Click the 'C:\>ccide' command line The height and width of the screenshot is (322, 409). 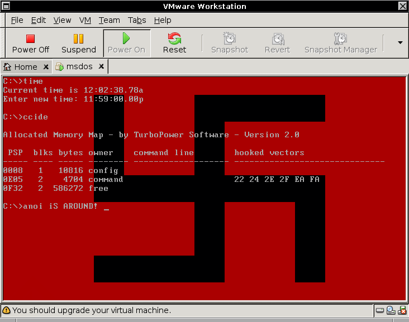(26, 117)
